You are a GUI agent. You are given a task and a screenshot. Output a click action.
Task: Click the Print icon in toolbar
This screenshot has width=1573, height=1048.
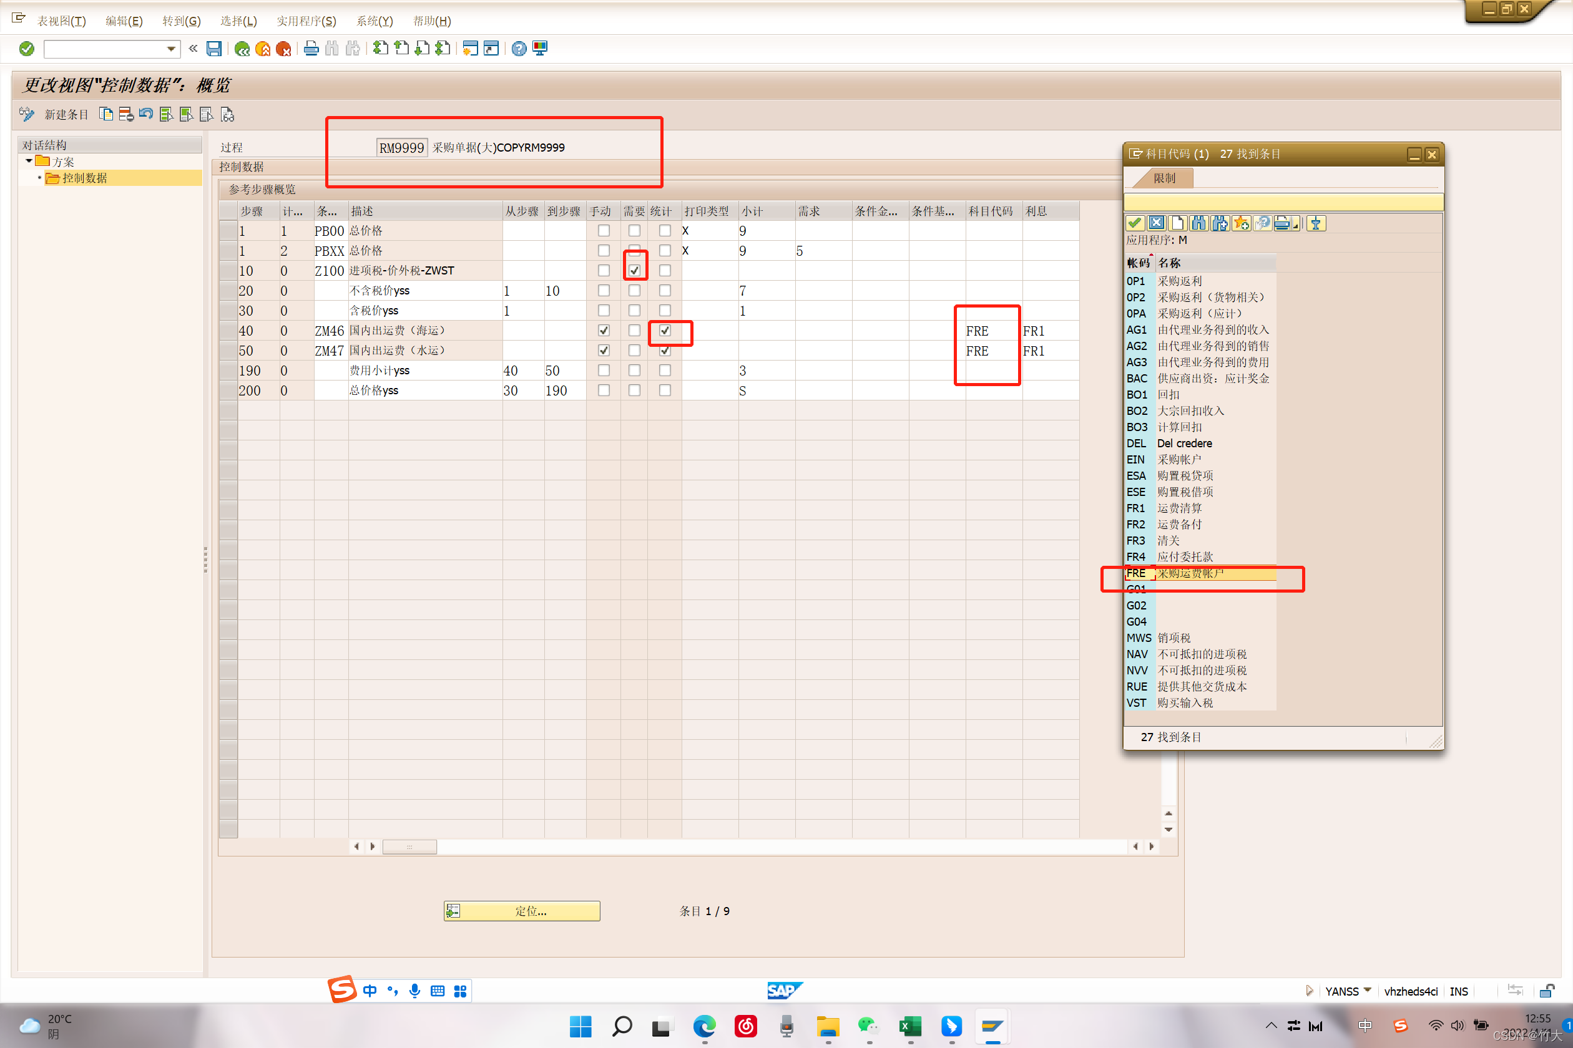point(311,49)
